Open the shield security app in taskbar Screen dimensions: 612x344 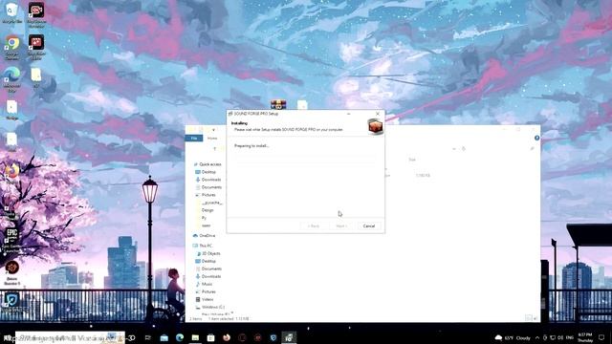273,337
